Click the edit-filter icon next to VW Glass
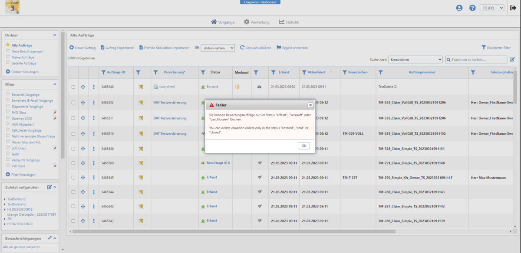This screenshot has height=253, width=521. (55, 165)
